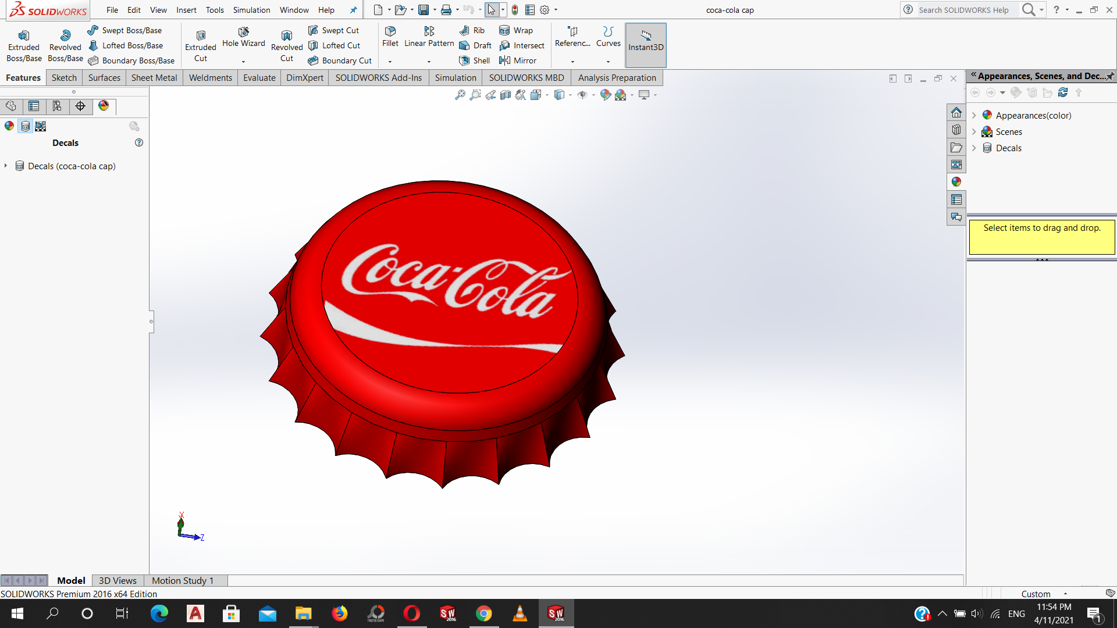Pin the Appearances, Scenes, and Decals pane
Image resolution: width=1117 pixels, height=628 pixels.
[x=1110, y=76]
